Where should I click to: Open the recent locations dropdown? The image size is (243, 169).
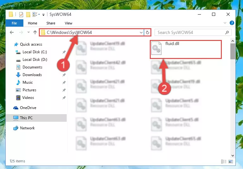pyautogui.click(x=28, y=32)
